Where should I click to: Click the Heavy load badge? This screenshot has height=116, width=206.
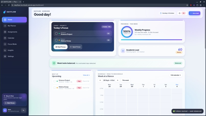179,52
